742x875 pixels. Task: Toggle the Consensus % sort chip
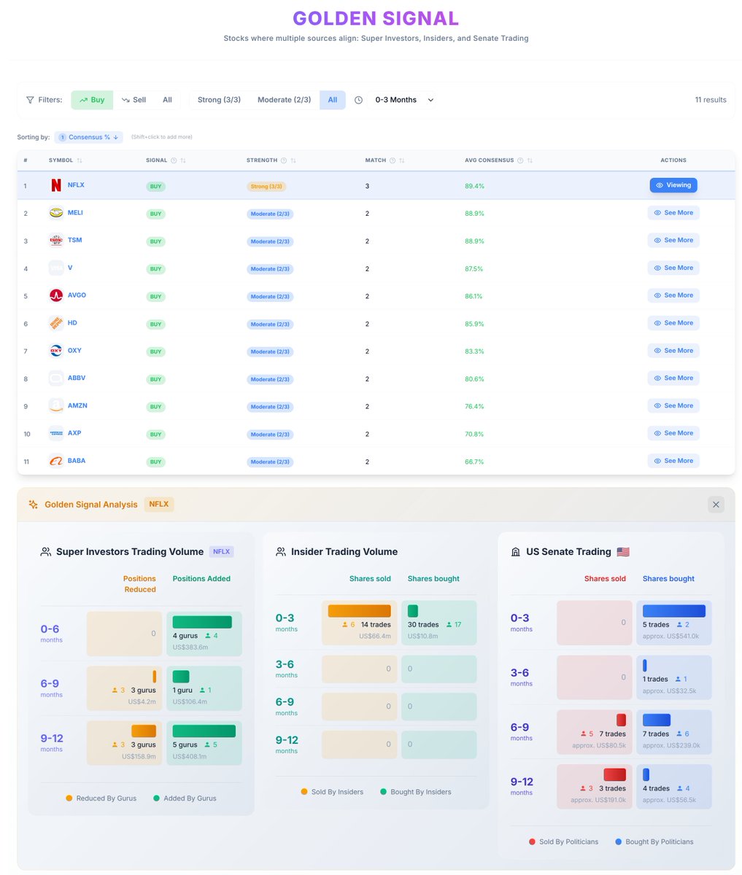pyautogui.click(x=89, y=137)
